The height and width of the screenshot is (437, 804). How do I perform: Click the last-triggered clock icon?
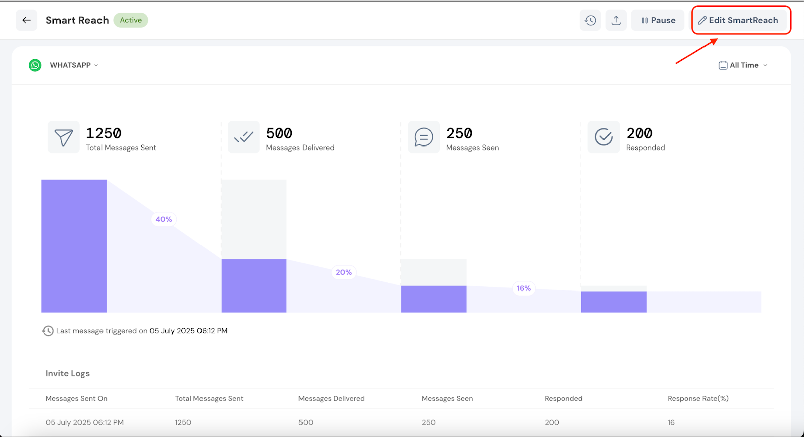[48, 331]
